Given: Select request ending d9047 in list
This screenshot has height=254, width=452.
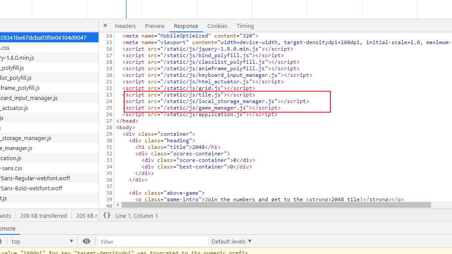Looking at the screenshot, I should 49,38.
